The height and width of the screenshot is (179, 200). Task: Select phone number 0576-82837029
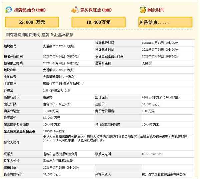(152, 154)
